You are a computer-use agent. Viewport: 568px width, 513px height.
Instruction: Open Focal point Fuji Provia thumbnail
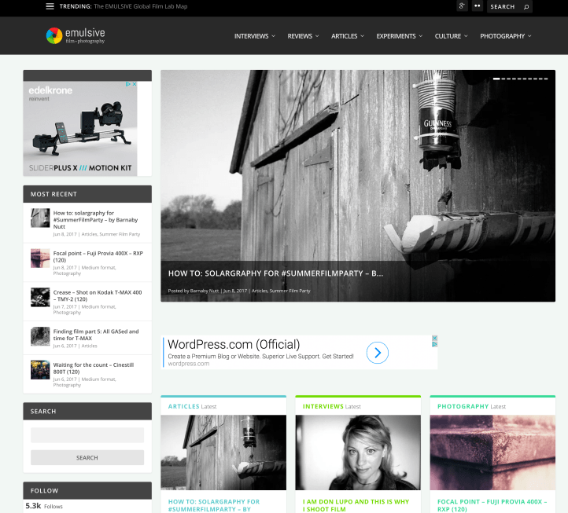(x=40, y=258)
